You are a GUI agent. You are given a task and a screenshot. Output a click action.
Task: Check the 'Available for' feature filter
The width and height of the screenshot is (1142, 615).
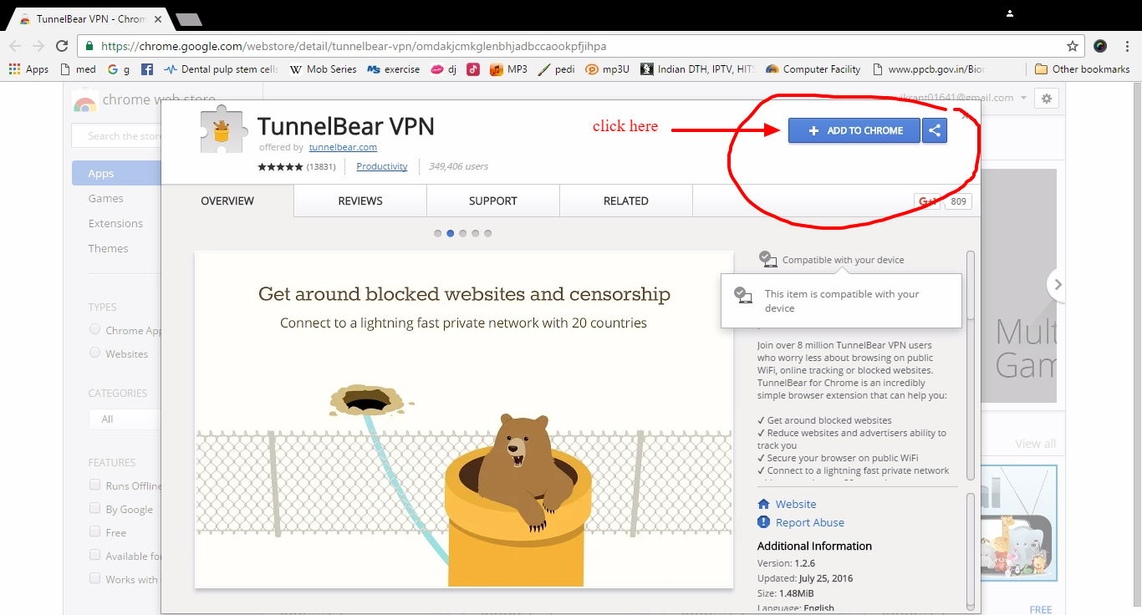(94, 556)
